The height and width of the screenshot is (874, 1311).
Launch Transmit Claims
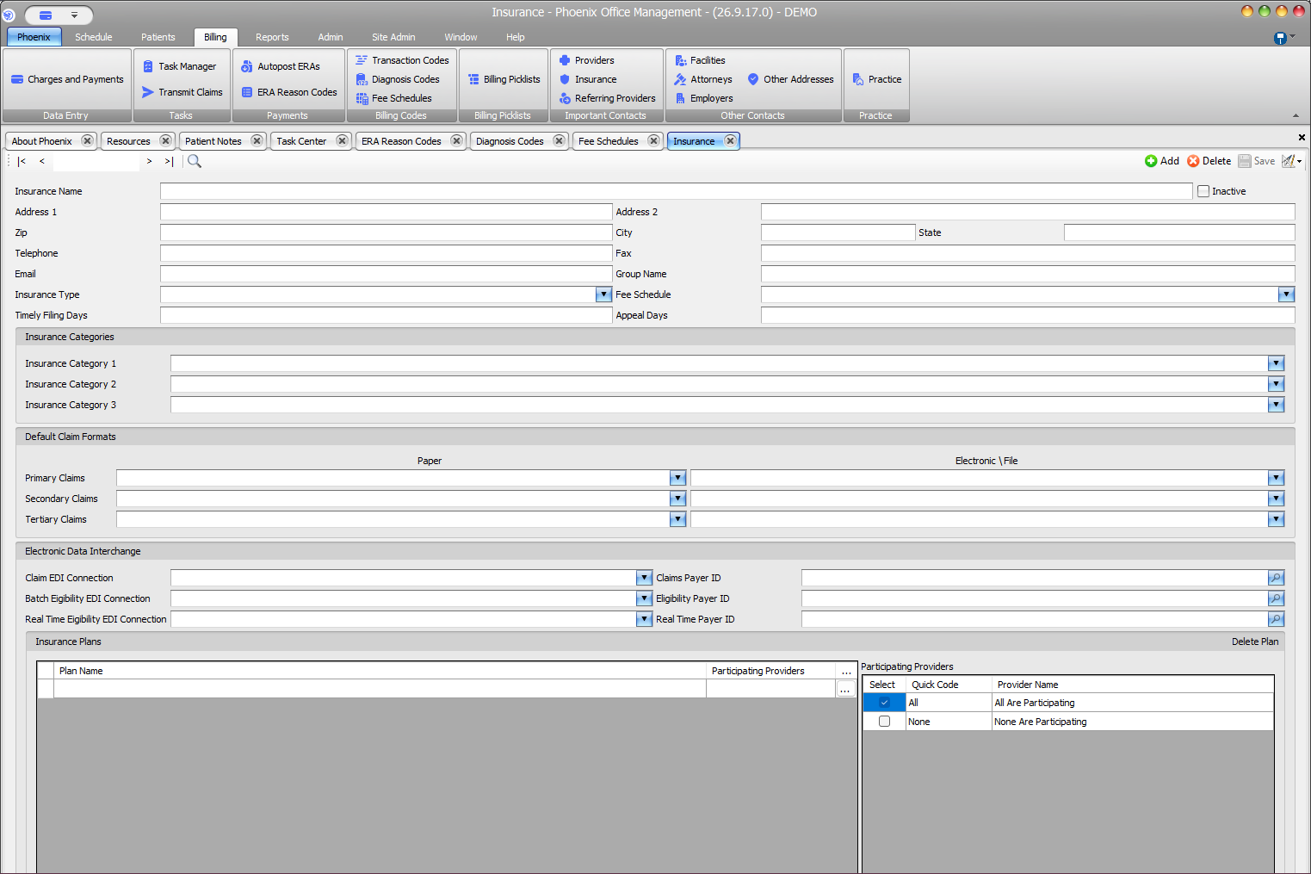182,92
